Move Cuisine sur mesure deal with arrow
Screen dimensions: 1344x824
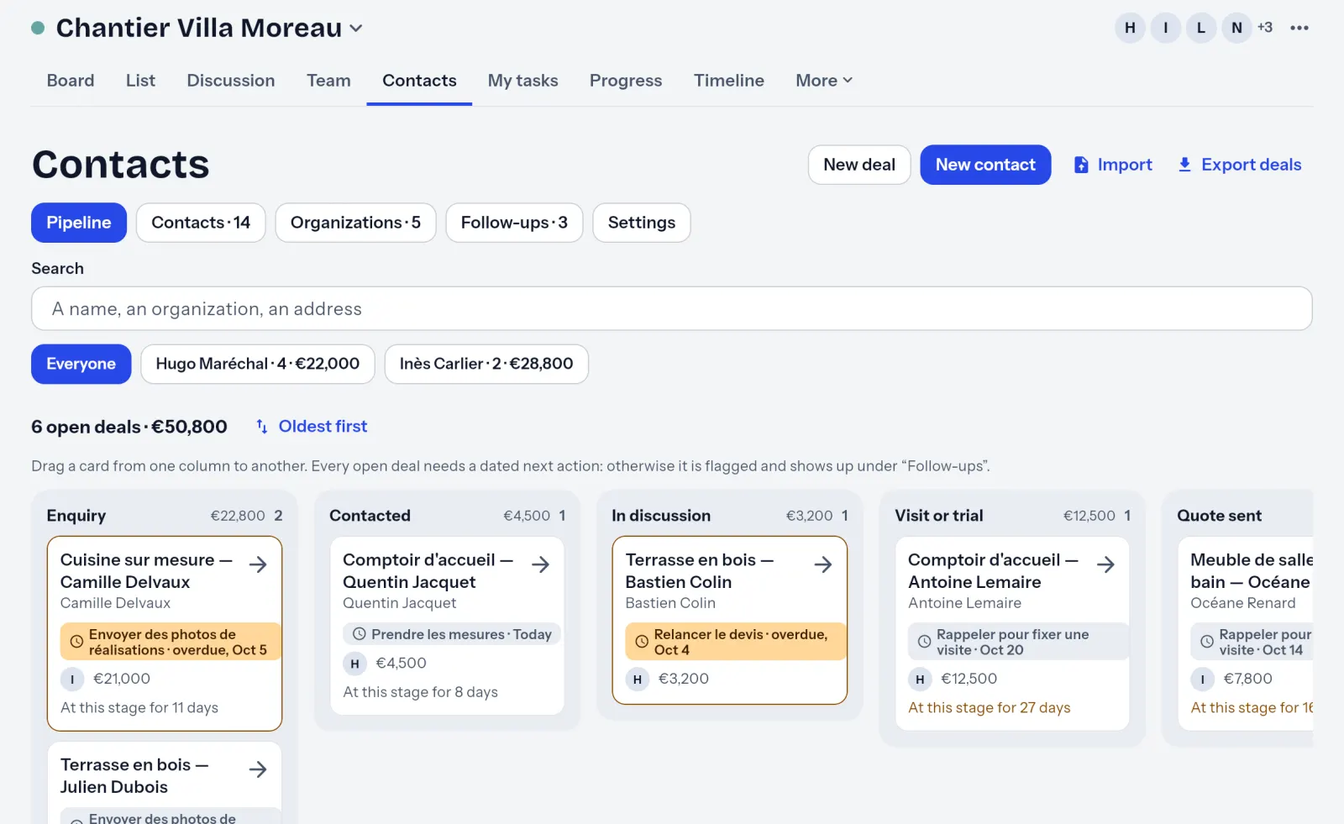point(258,564)
